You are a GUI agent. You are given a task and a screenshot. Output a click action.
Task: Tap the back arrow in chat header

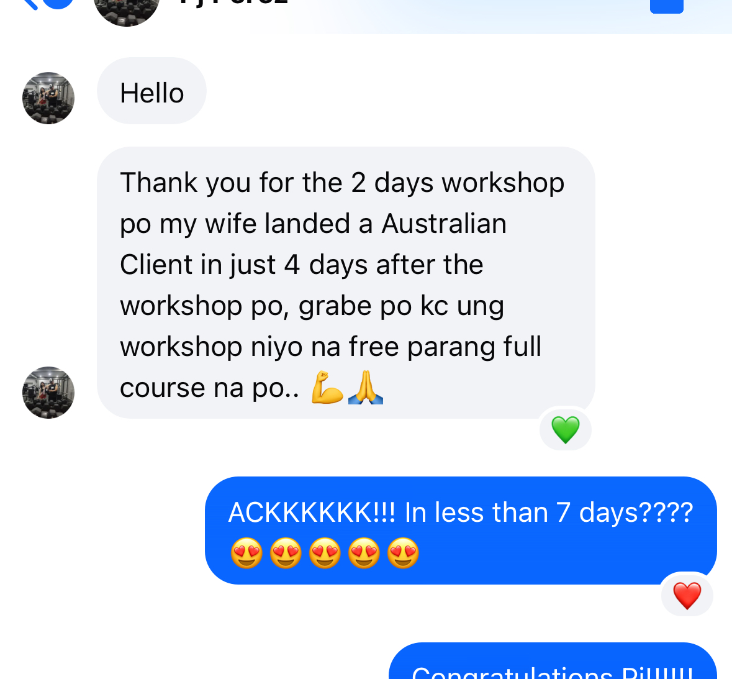point(29,4)
